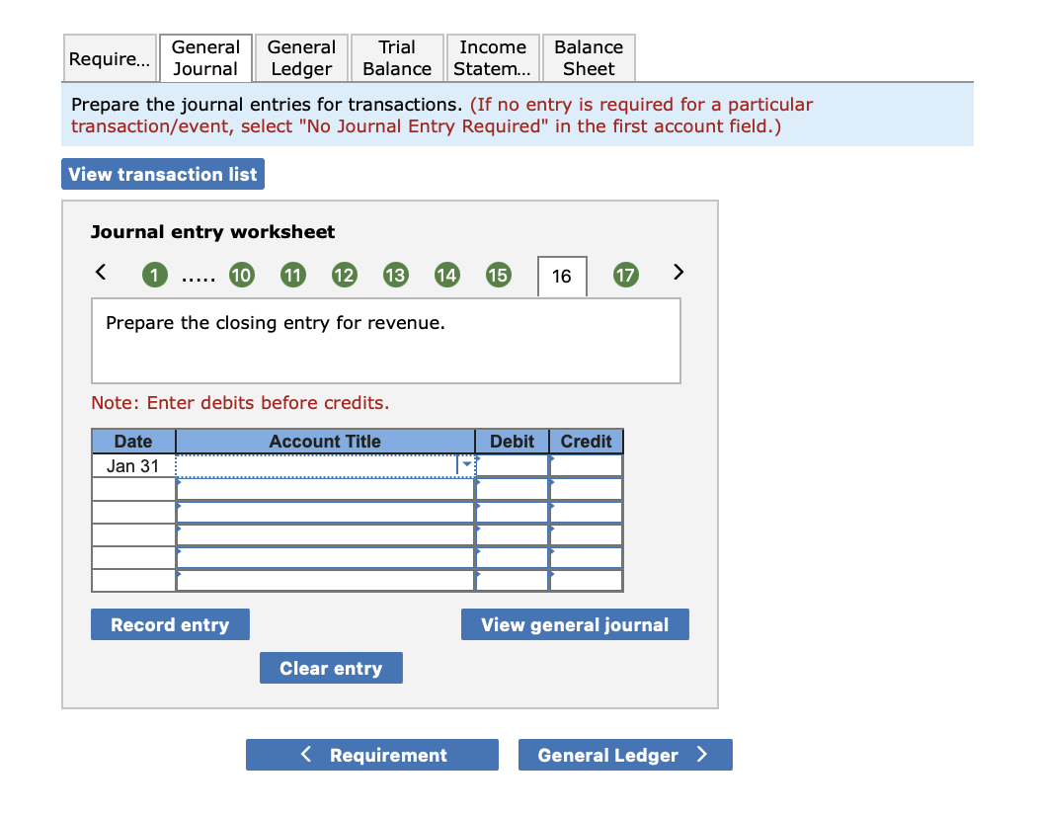Viewport: 1037px width, 816px height.
Task: Open the Requirement tab
Action: 111,58
